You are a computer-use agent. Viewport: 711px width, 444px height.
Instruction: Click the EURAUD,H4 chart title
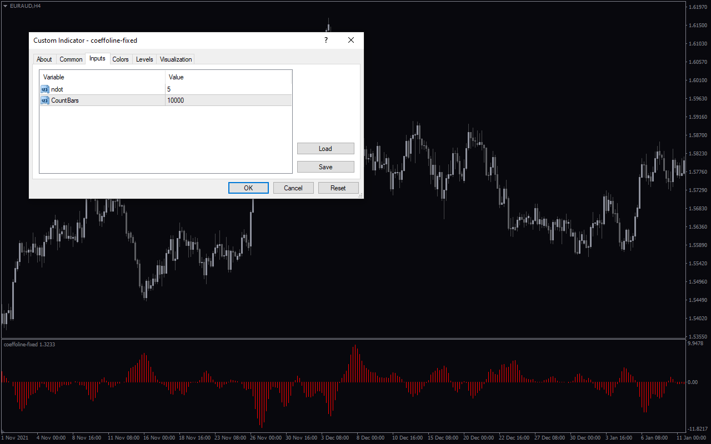pyautogui.click(x=25, y=6)
